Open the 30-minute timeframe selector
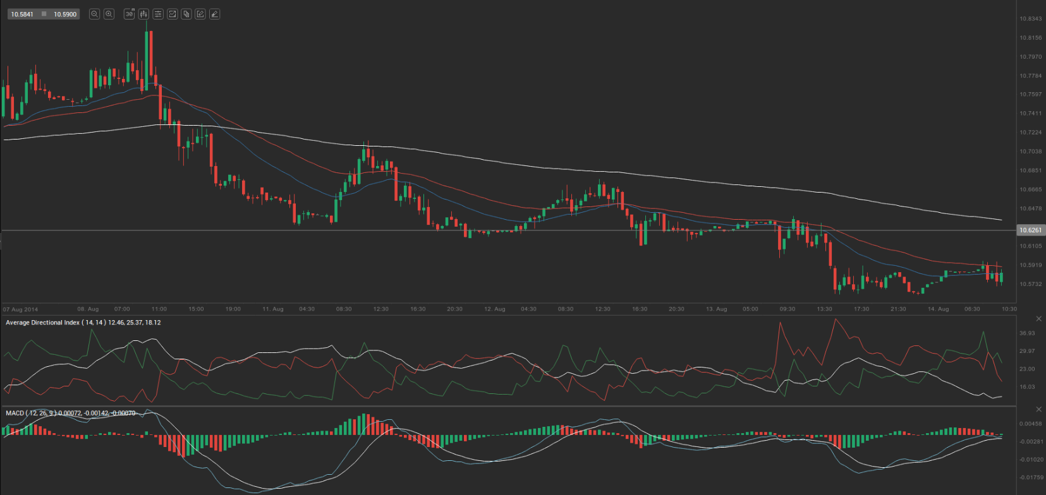The width and height of the screenshot is (1046, 495). [129, 14]
